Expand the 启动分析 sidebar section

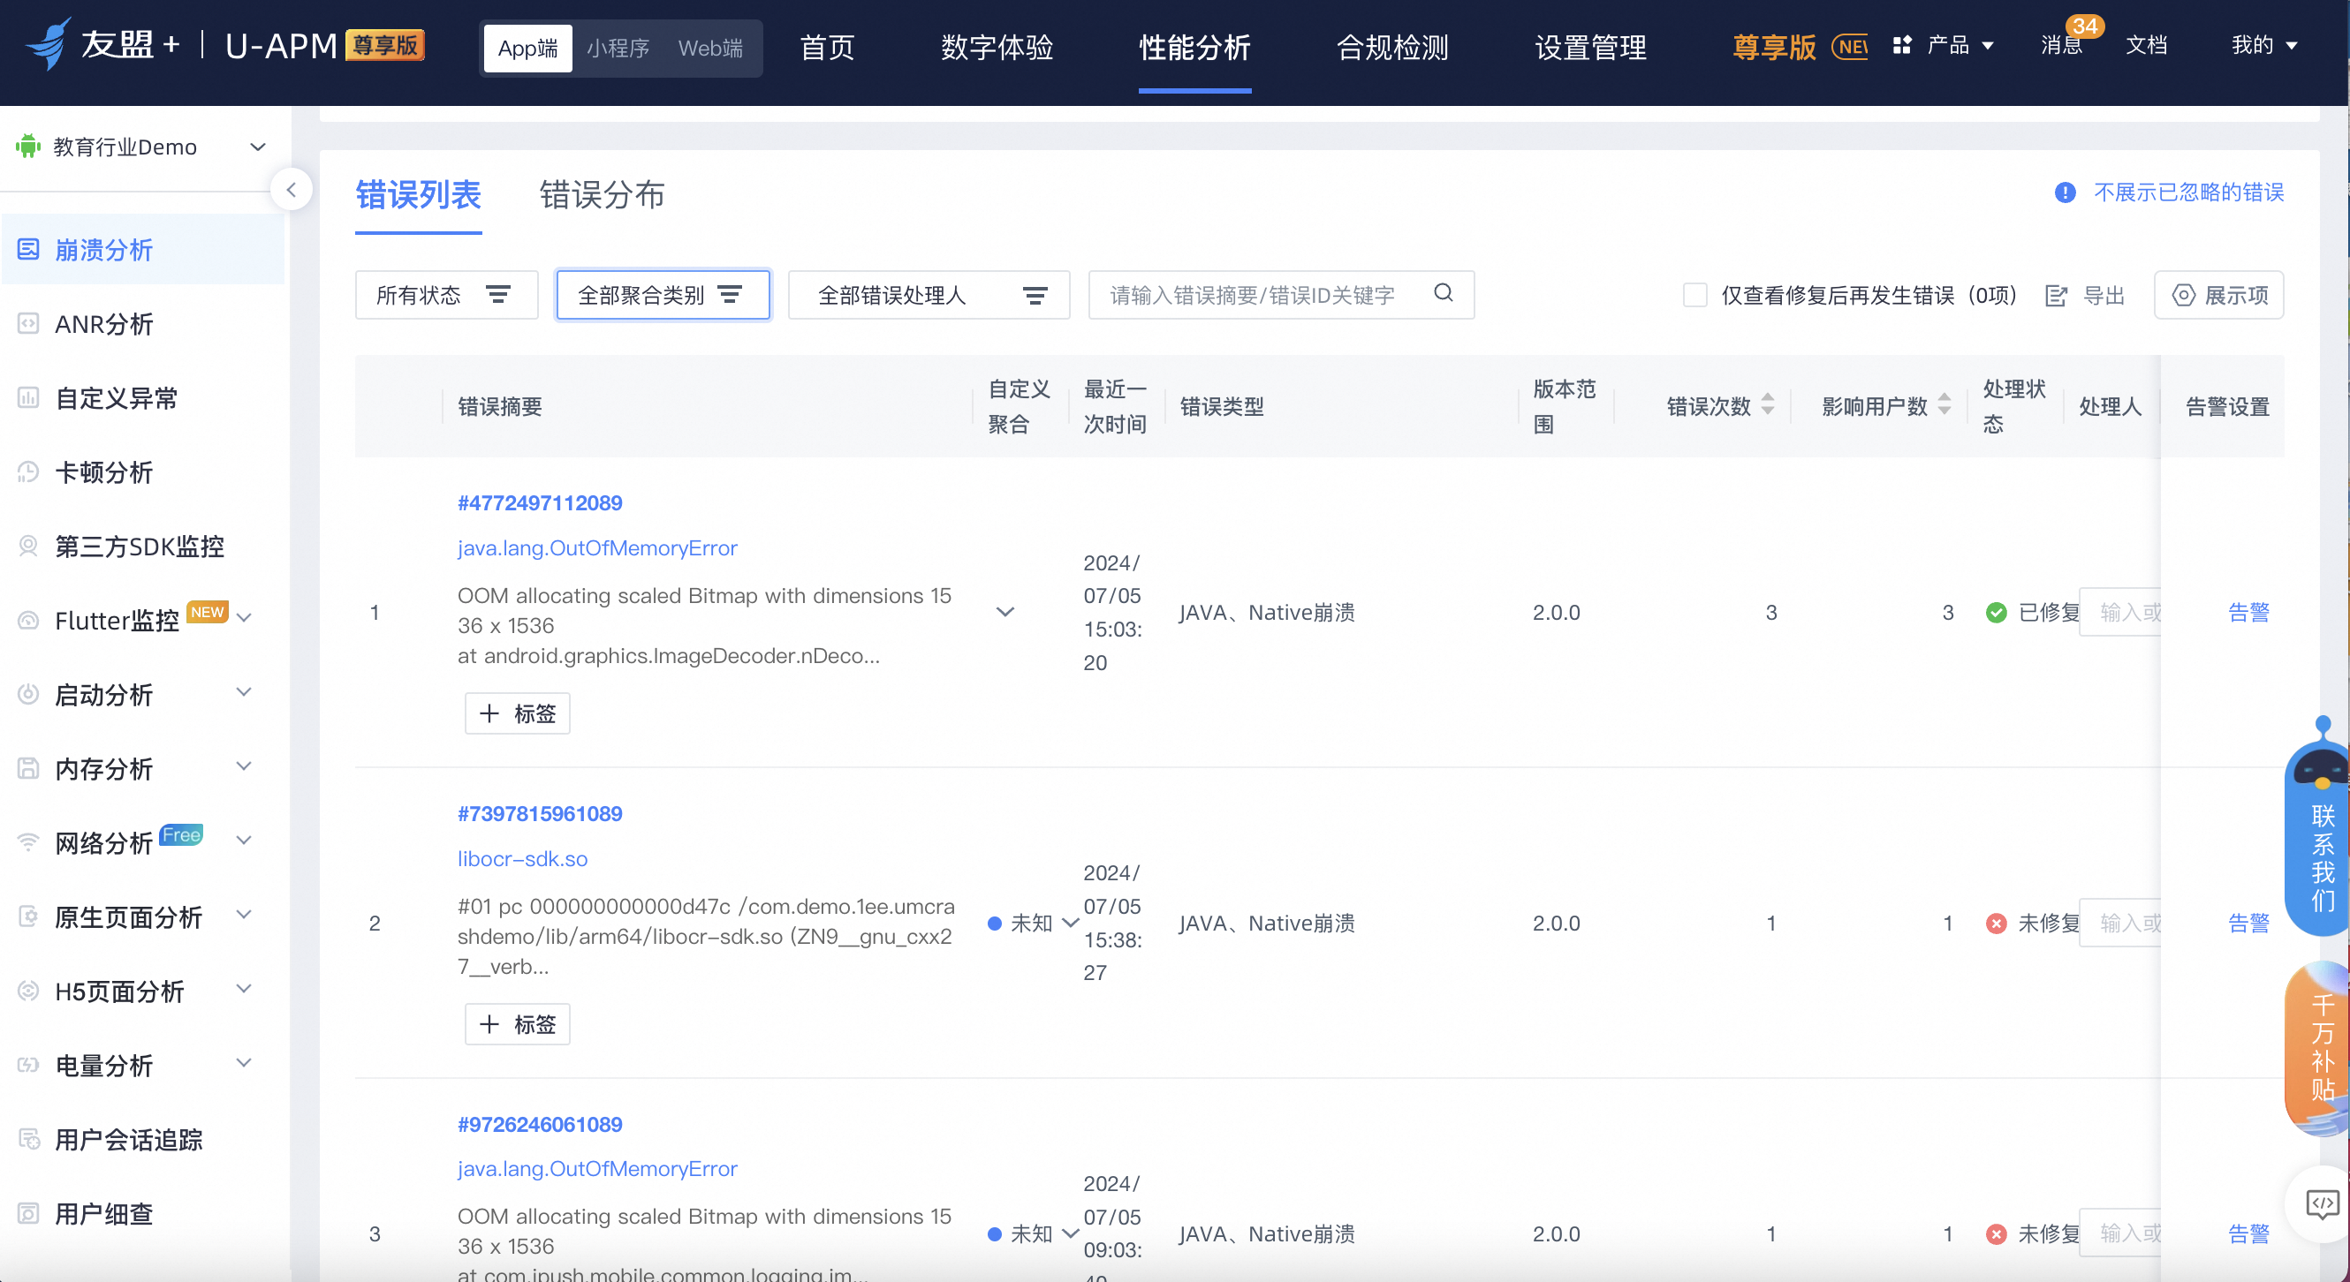(244, 692)
